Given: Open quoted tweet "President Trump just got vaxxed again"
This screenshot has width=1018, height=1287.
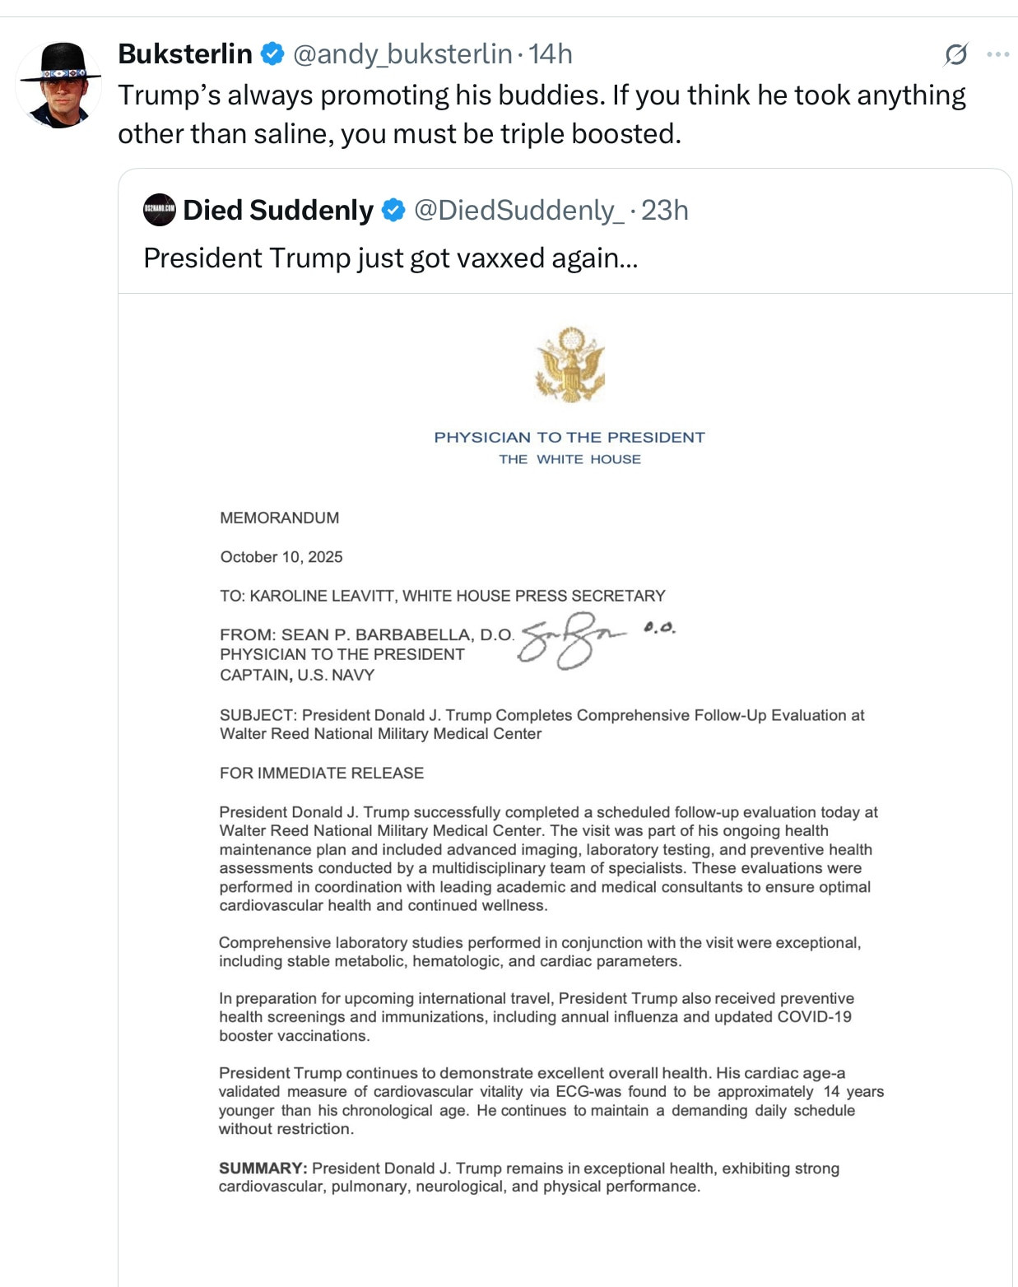Looking at the screenshot, I should (x=390, y=258).
